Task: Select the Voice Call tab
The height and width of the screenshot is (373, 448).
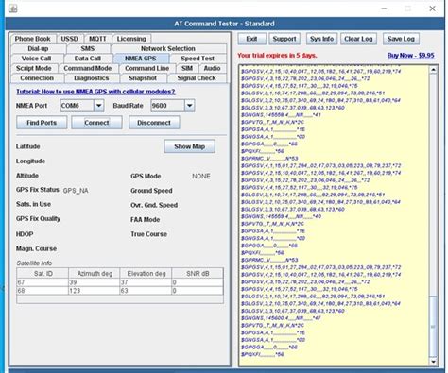Action: [x=36, y=59]
